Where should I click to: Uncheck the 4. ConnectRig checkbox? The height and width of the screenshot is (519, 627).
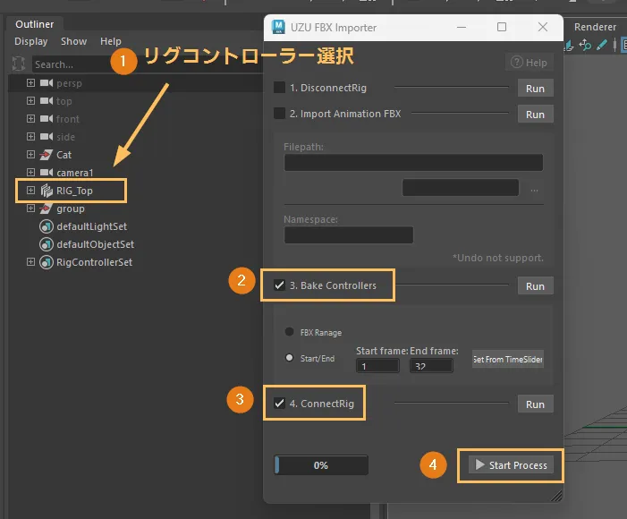(x=279, y=403)
